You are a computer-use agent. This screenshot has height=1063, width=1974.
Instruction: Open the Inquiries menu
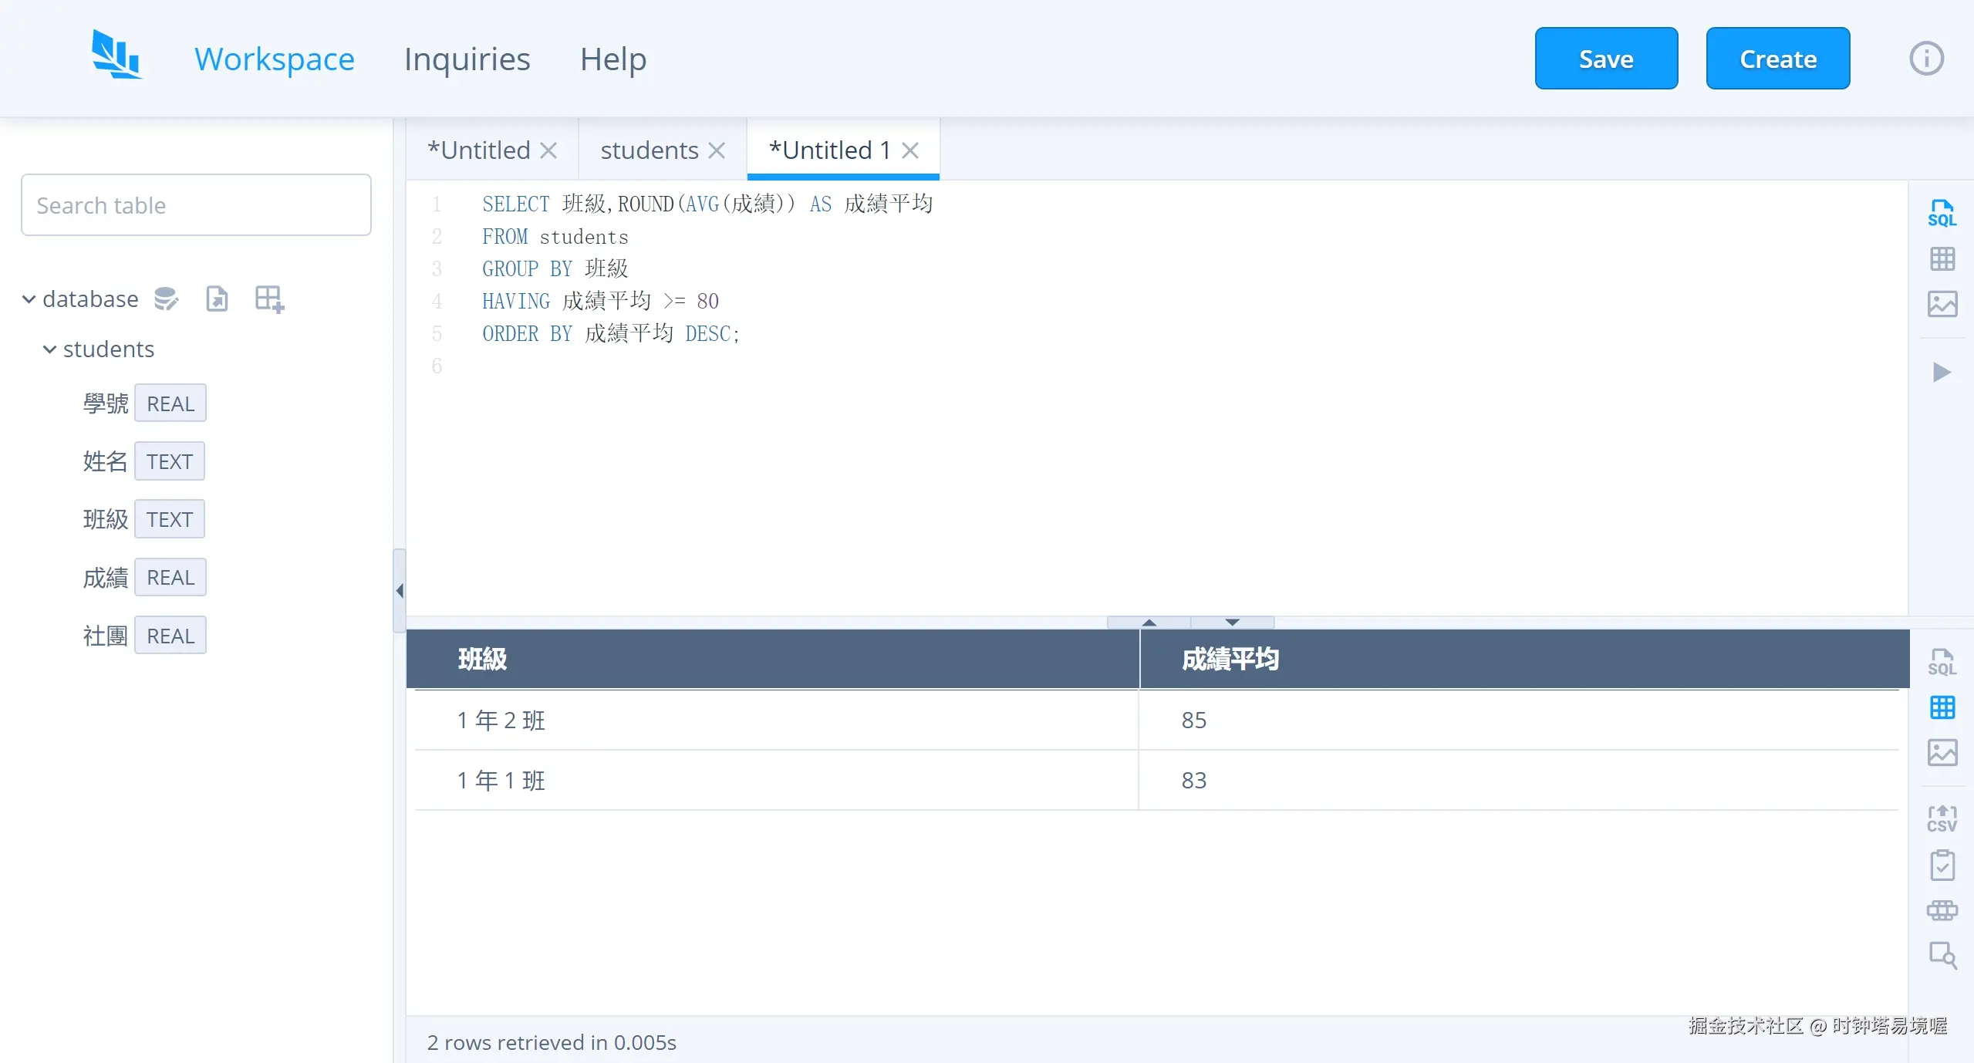(x=467, y=59)
